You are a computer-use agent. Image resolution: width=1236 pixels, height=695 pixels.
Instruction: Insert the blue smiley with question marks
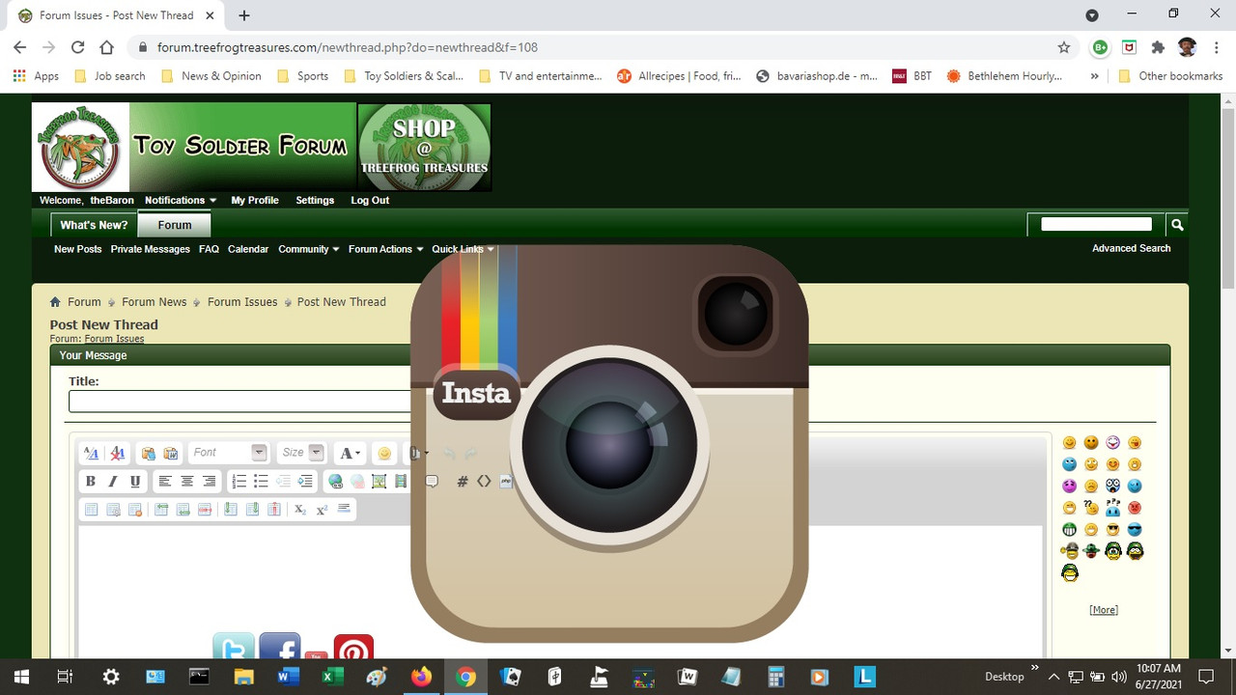tap(1113, 508)
